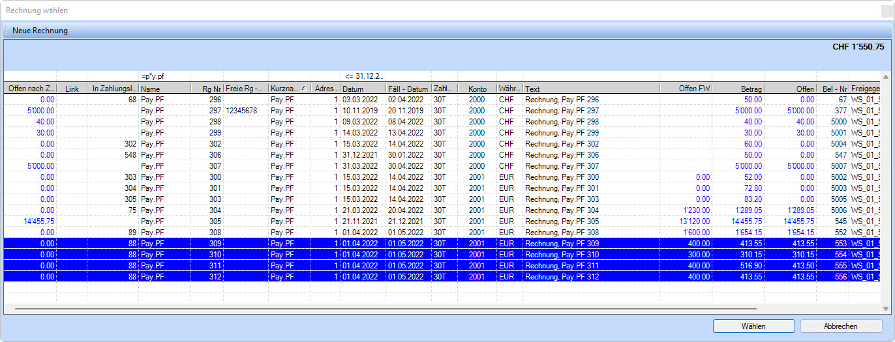
Task: Click the Name filter field containing =p*y.pf
Action: click(x=164, y=76)
